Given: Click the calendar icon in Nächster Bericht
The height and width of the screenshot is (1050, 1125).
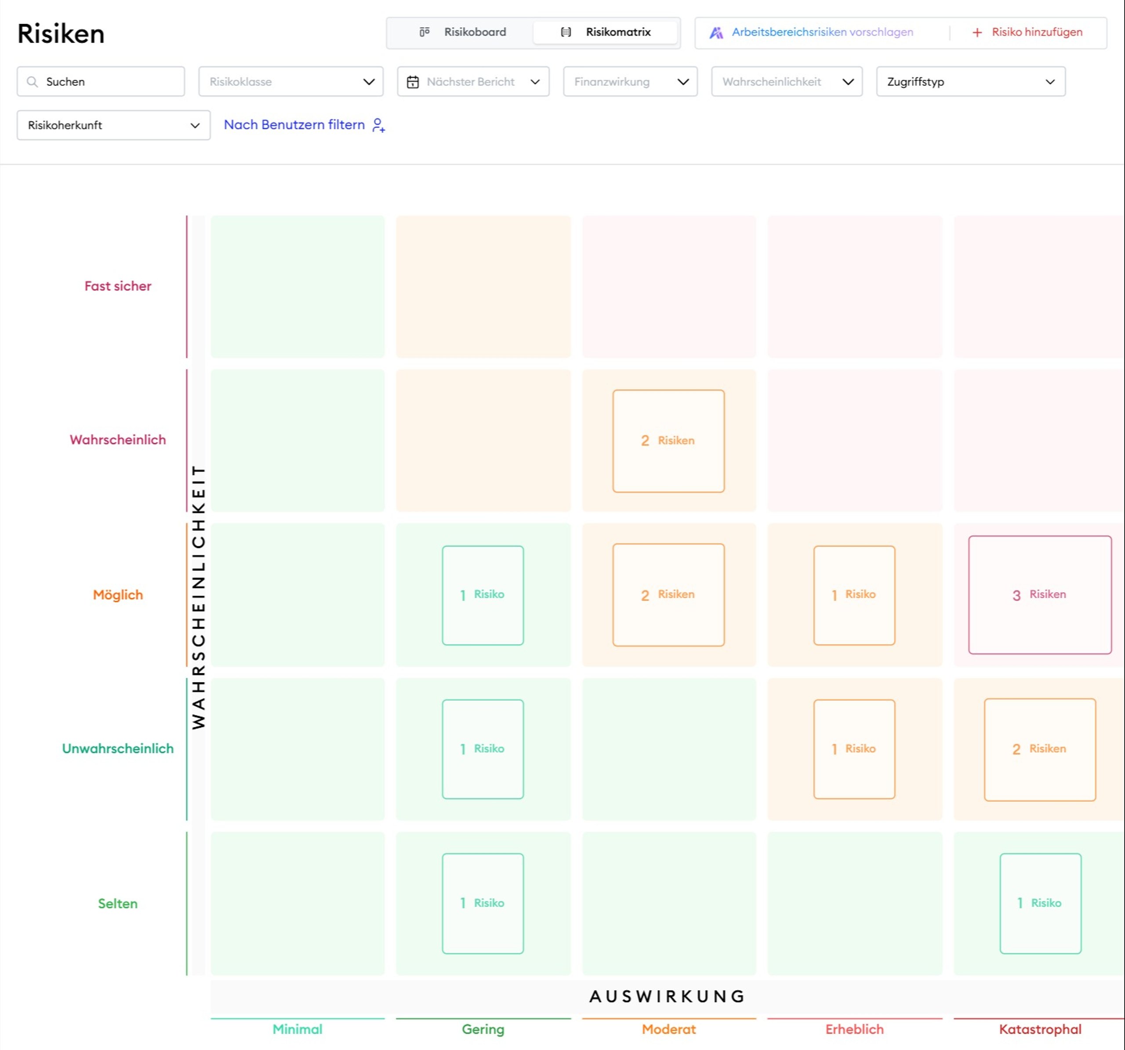Looking at the screenshot, I should click(413, 81).
